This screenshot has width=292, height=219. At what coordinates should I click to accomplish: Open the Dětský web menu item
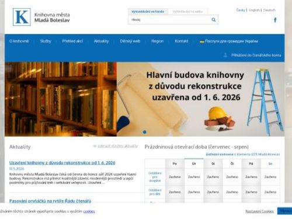[130, 41]
